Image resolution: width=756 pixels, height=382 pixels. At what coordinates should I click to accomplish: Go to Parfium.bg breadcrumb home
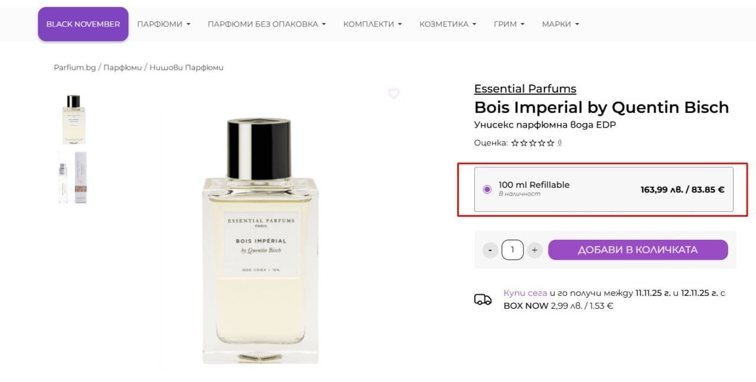click(x=74, y=67)
